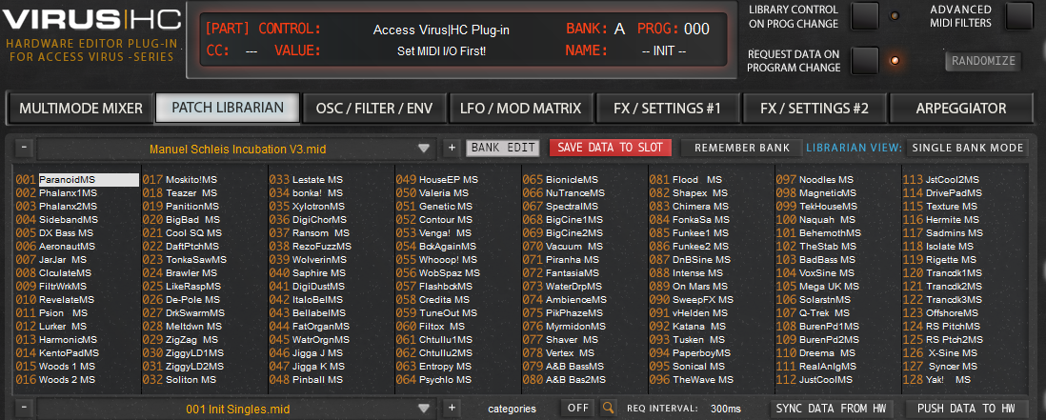The height and width of the screenshot is (420, 1046).
Task: Open the LFO / Mod Matrix tab
Action: [x=521, y=108]
